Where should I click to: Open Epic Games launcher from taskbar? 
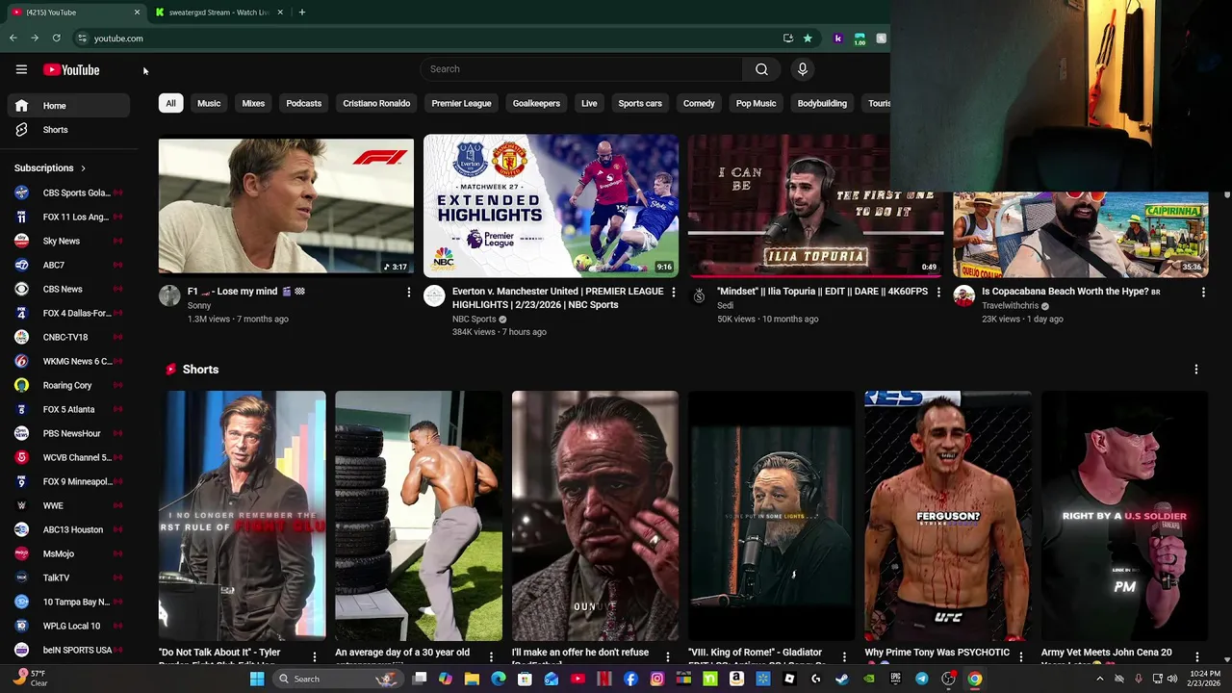(x=895, y=679)
